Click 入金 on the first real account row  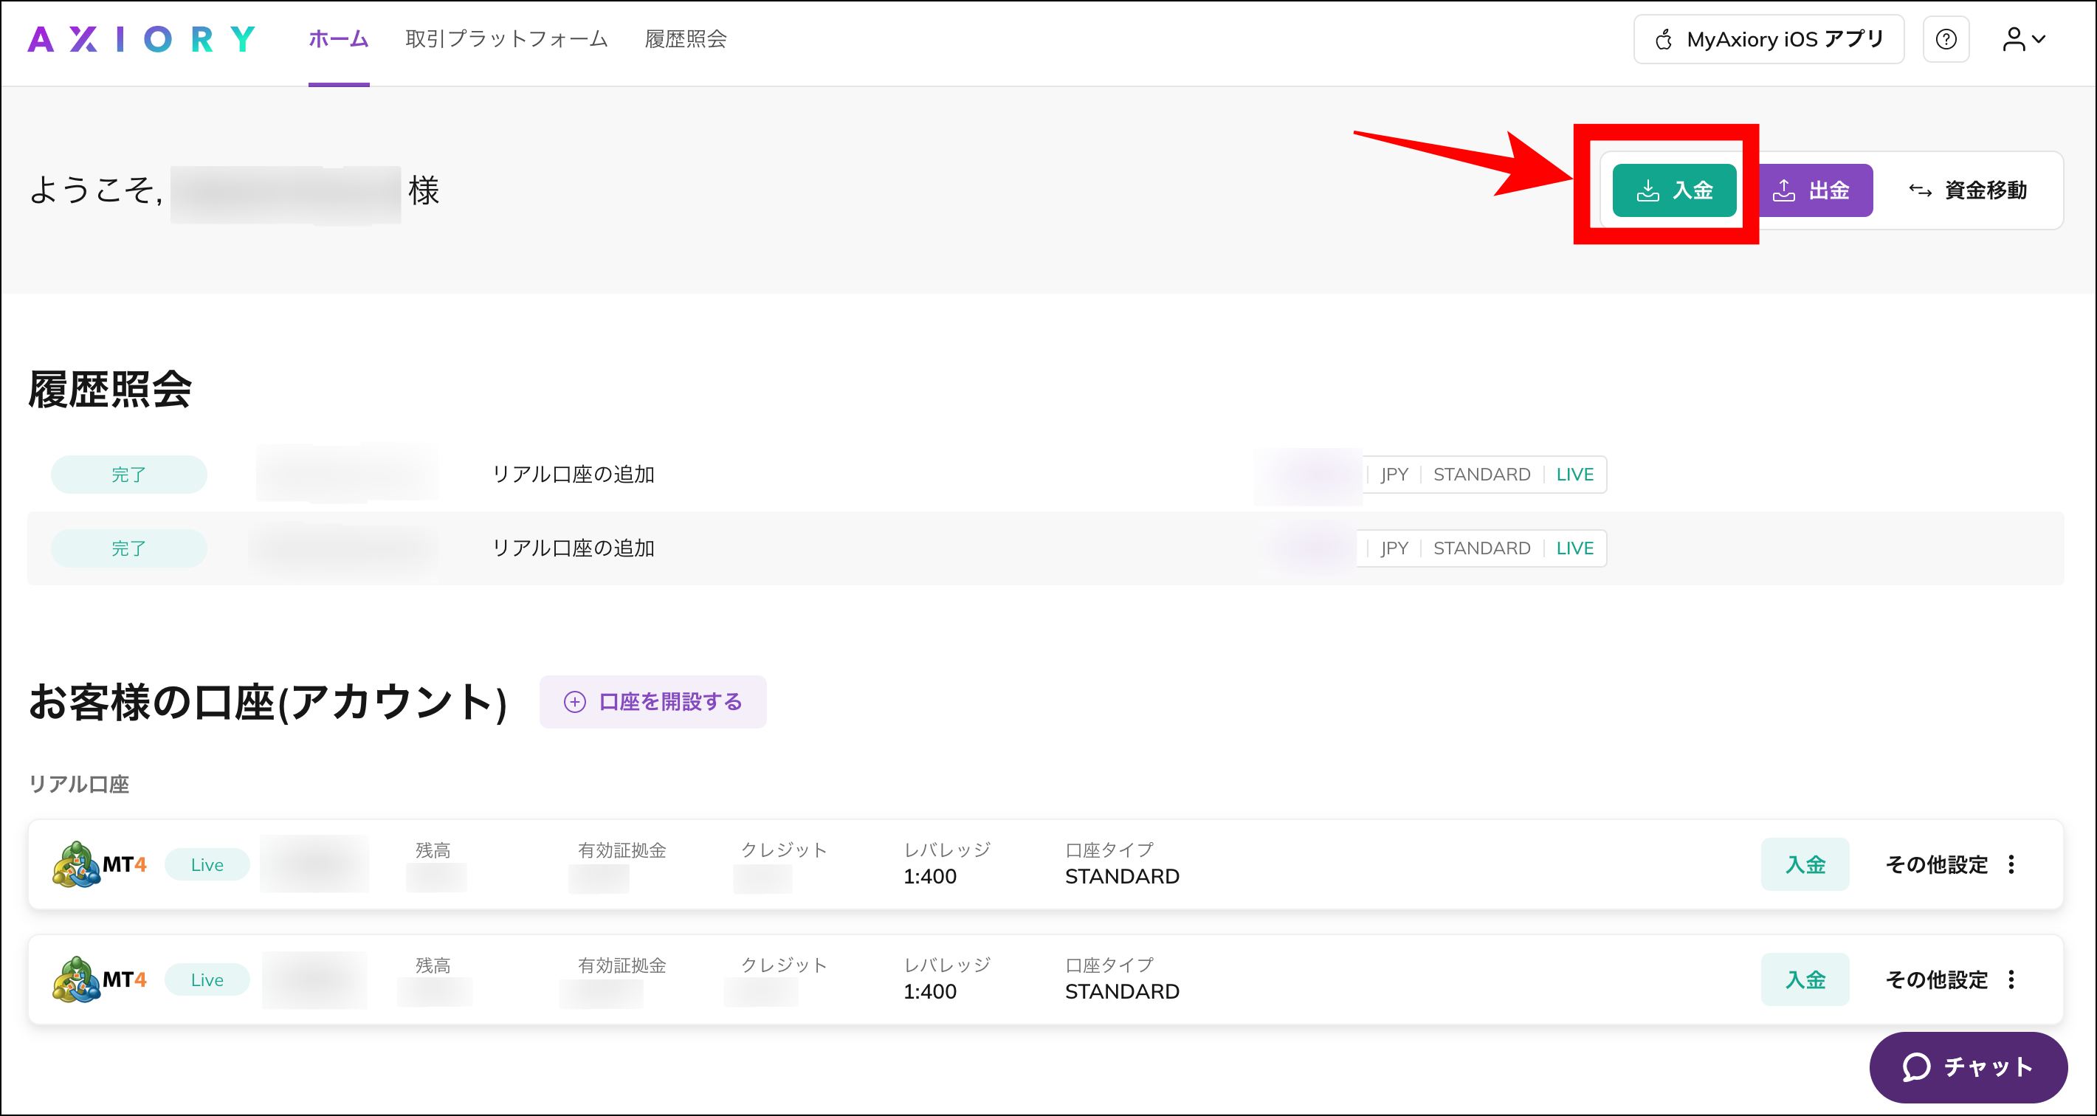[1805, 864]
